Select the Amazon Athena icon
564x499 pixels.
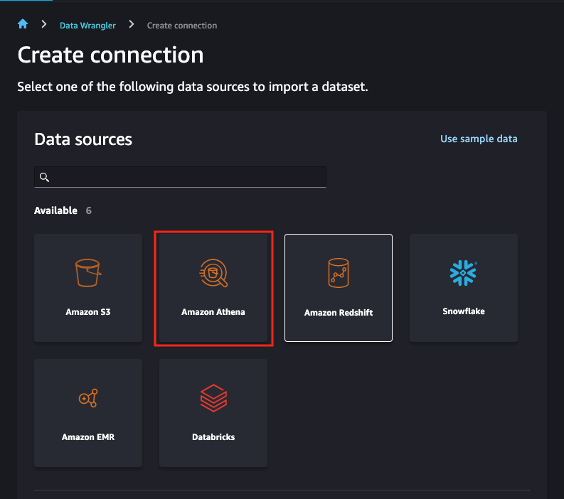pos(213,273)
